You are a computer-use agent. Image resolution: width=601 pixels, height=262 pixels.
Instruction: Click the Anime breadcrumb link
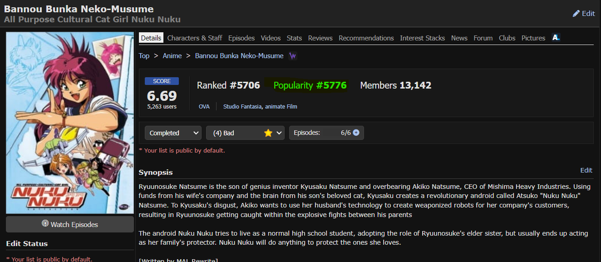[172, 56]
